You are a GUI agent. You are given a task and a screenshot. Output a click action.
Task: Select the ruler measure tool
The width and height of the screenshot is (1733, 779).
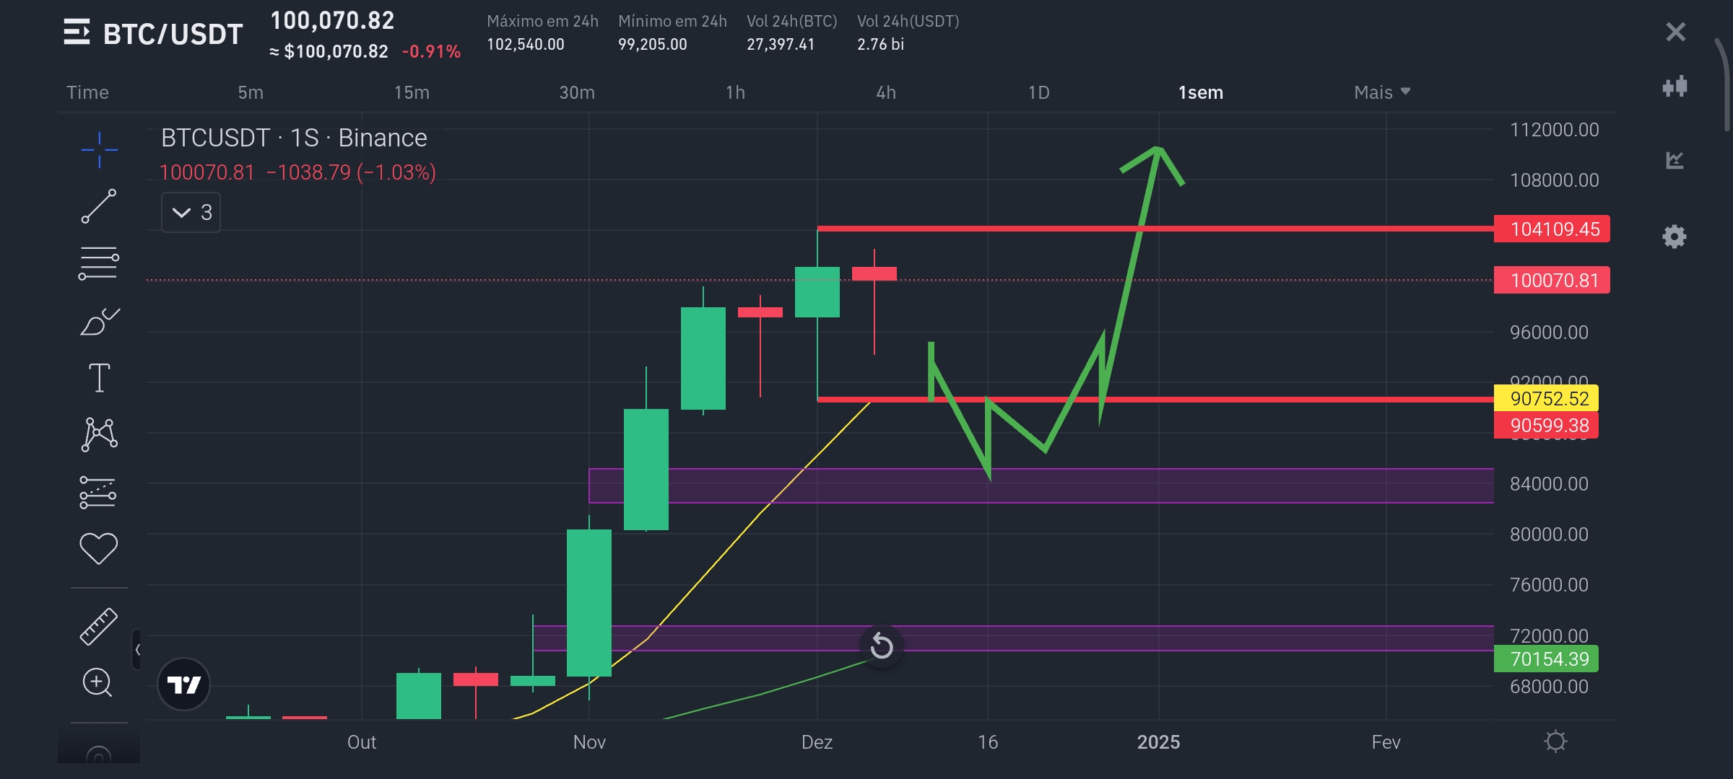tap(99, 626)
